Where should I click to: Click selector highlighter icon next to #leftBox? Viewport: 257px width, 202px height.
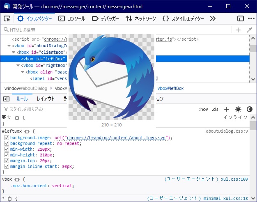click(27, 131)
